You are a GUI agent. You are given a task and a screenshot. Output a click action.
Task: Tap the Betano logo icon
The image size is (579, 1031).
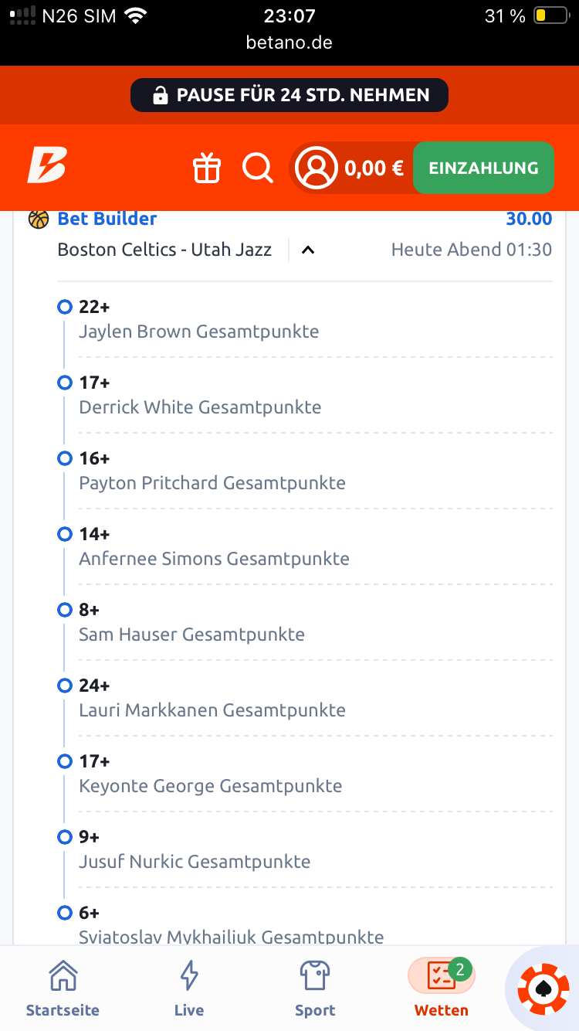47,165
